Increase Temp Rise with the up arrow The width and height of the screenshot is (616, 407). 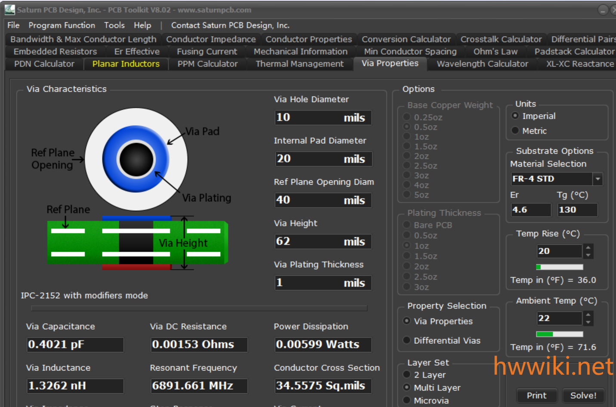tap(588, 247)
